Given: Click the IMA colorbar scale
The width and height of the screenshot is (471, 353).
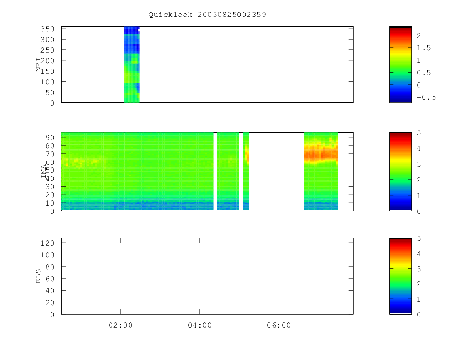Looking at the screenshot, I should pyautogui.click(x=400, y=171).
